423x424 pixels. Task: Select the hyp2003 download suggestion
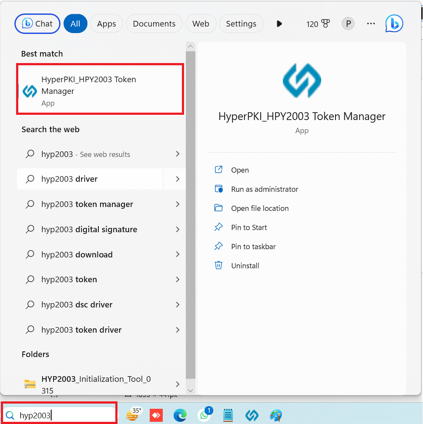tap(90, 254)
